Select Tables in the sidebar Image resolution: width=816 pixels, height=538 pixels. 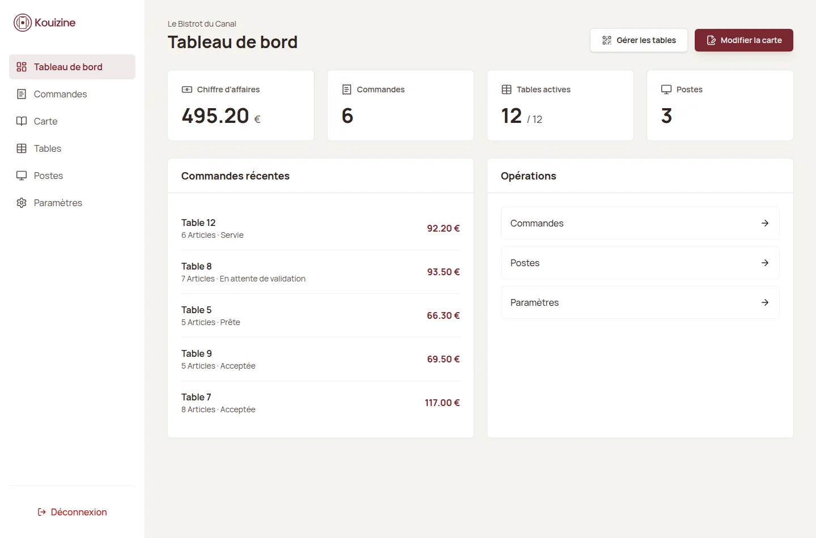point(72,148)
